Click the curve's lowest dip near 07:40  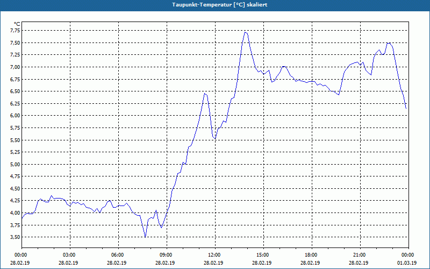(145, 237)
